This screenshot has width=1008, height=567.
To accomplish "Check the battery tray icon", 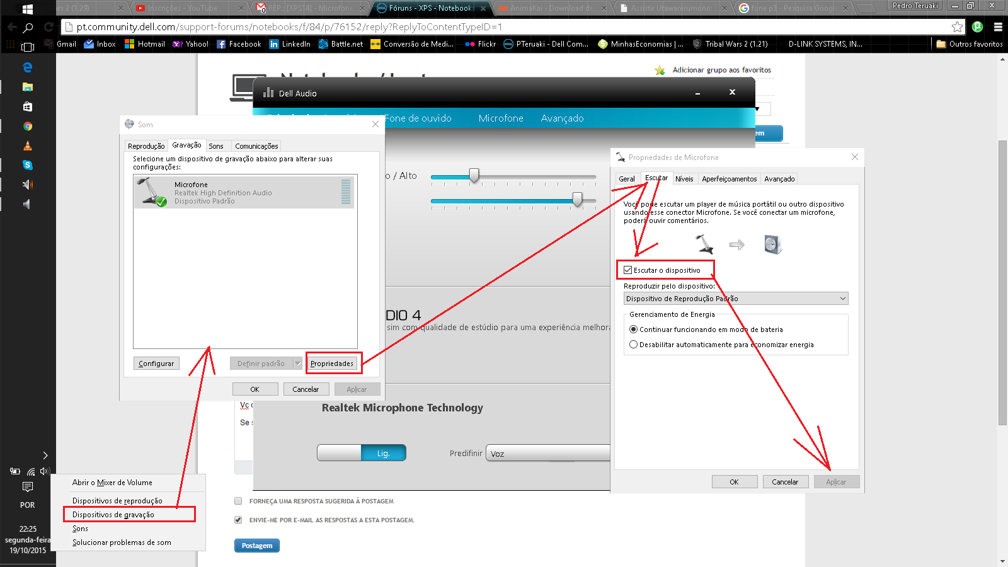I will (x=15, y=471).
